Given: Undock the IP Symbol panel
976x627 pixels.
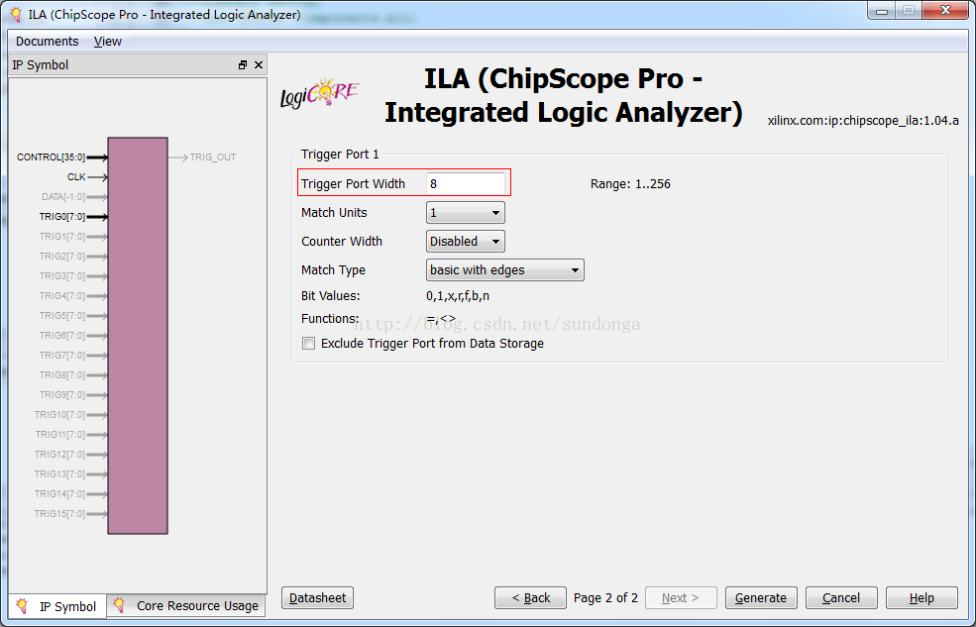Looking at the screenshot, I should (243, 65).
